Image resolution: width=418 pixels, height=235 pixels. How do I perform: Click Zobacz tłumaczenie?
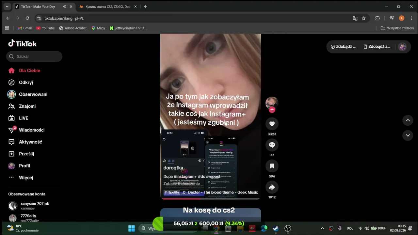point(182,184)
